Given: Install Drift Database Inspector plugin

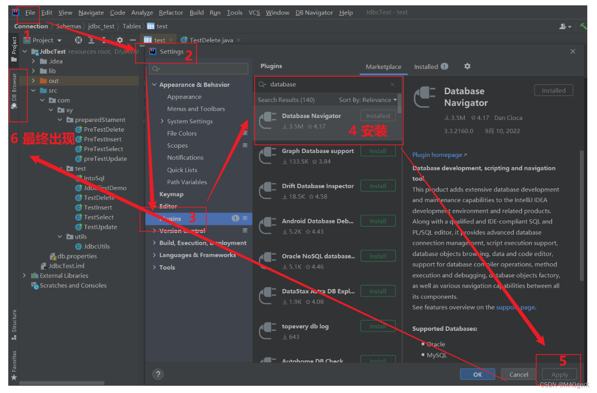Looking at the screenshot, I should [x=378, y=186].
